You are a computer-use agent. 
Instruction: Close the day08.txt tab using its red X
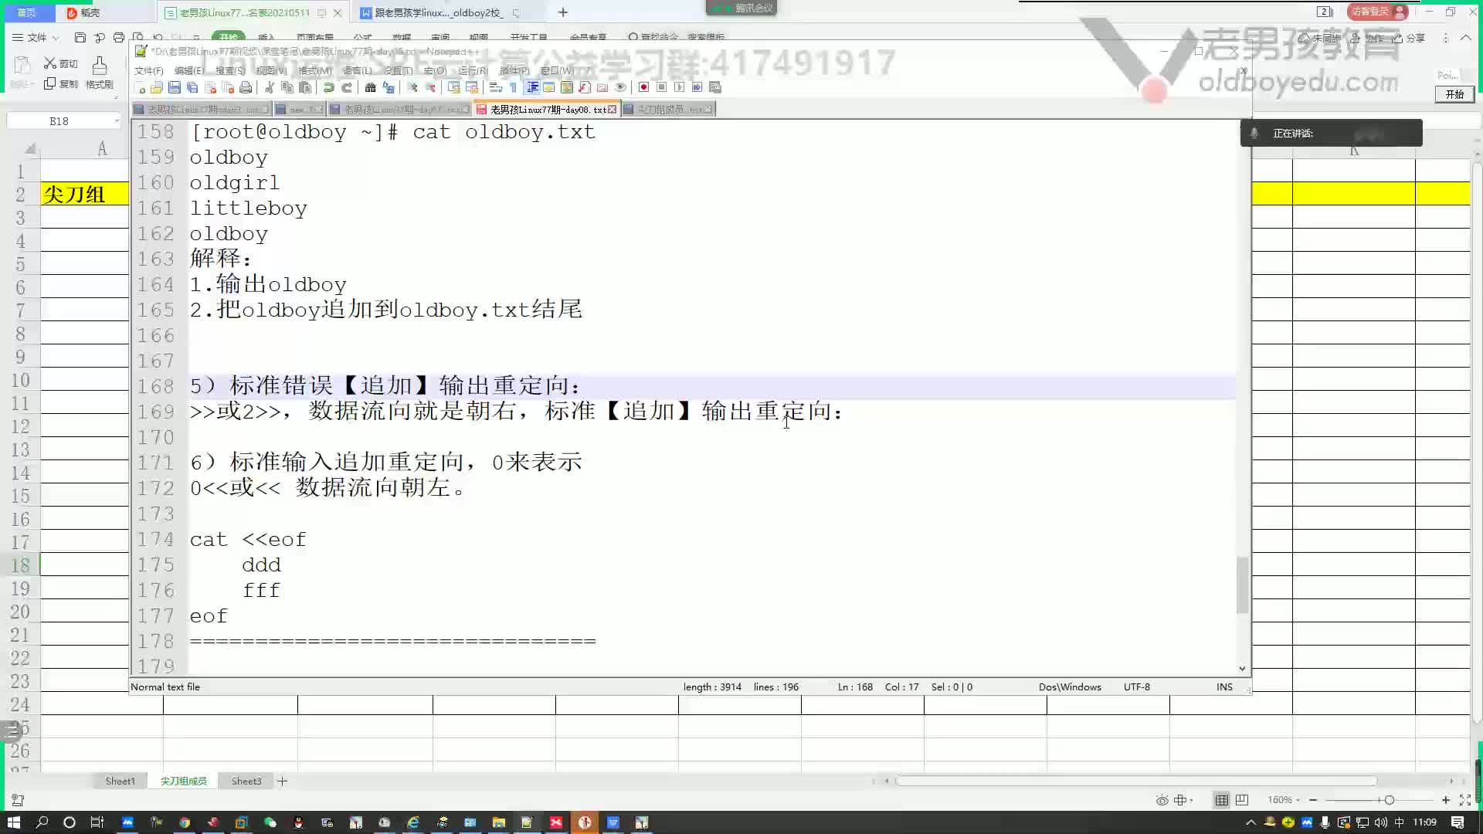613,110
